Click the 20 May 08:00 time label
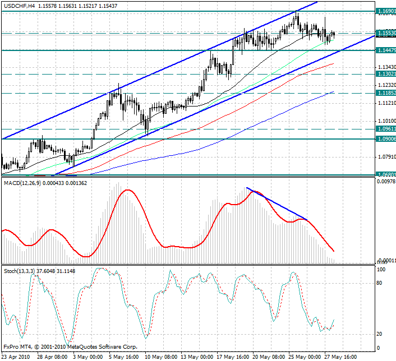396x361 pixels. coord(269,357)
